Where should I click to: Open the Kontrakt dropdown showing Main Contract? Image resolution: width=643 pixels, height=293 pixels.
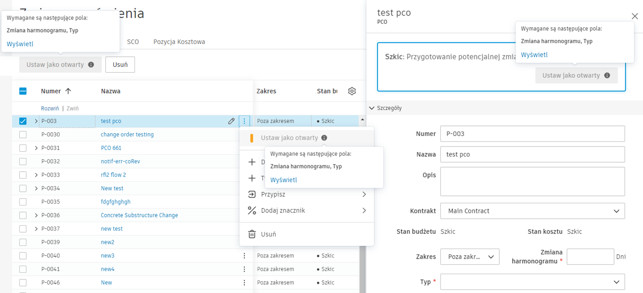tap(532, 211)
